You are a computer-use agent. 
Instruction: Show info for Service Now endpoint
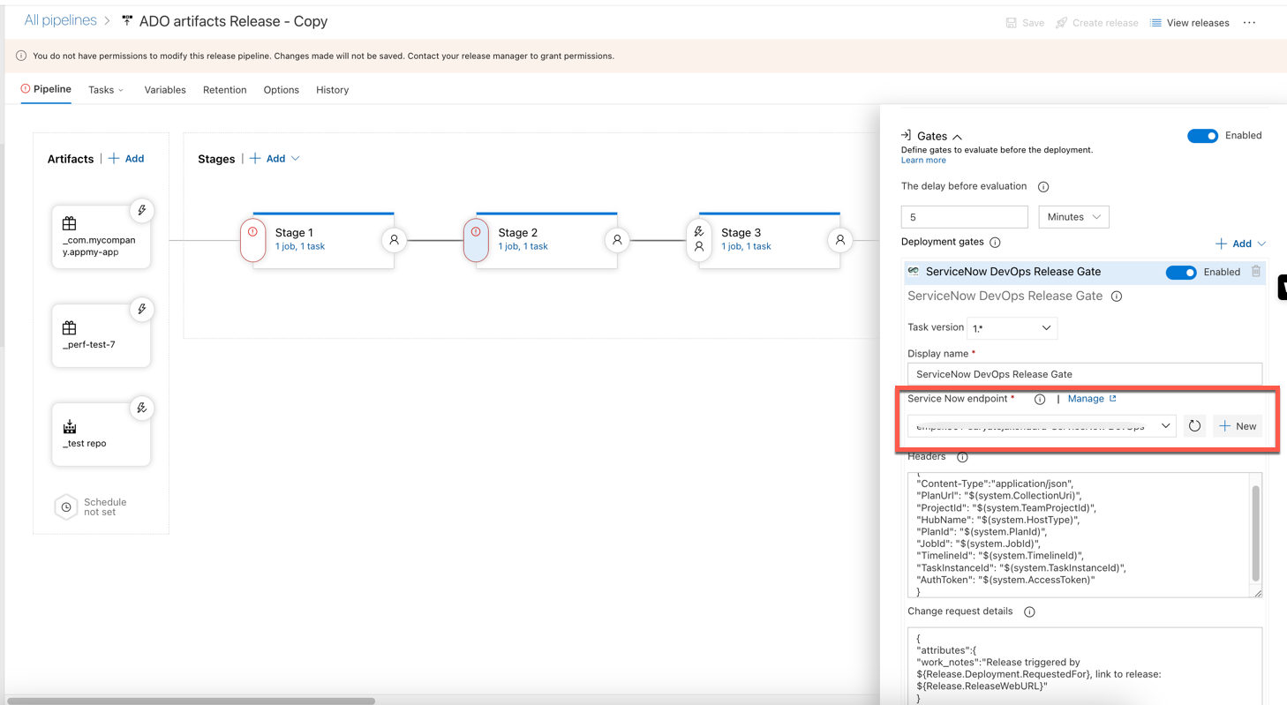[x=1040, y=400]
